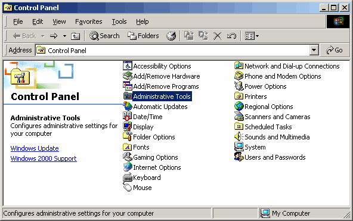
Task: Expand the Address bar dropdown arrow
Action: point(314,50)
